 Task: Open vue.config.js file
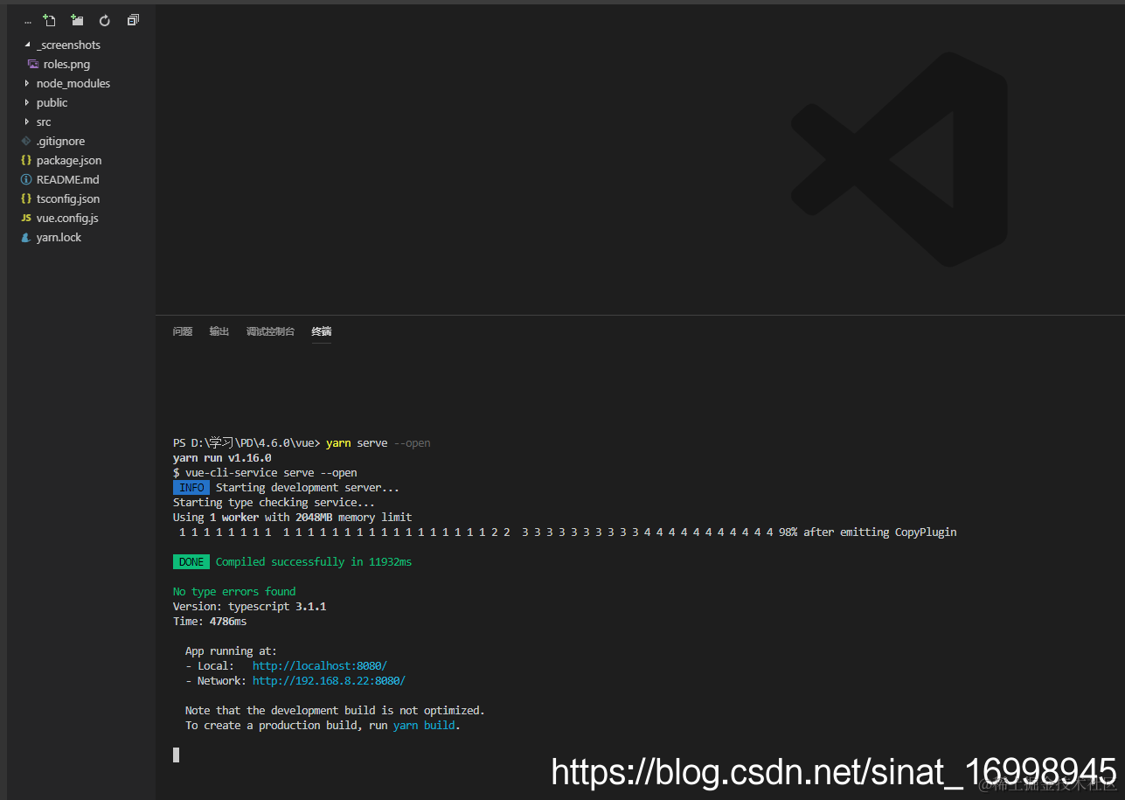click(x=67, y=218)
